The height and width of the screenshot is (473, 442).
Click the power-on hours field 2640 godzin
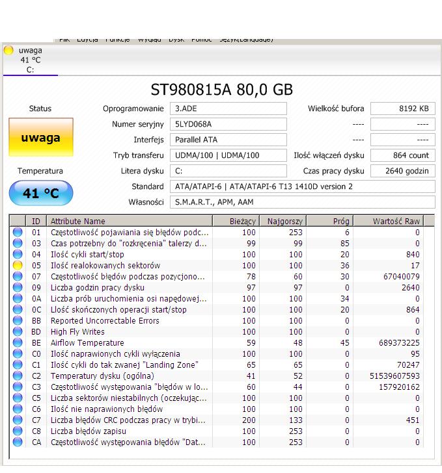tap(403, 171)
